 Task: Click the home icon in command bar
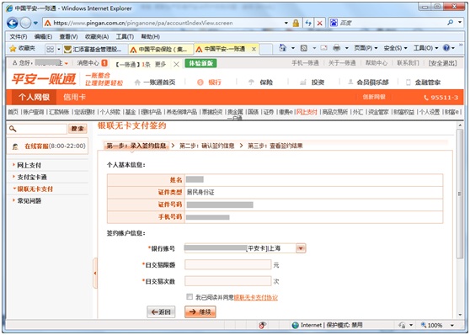click(282, 48)
